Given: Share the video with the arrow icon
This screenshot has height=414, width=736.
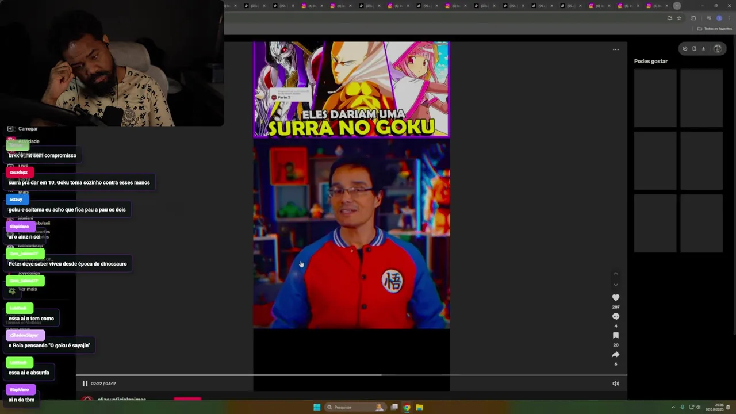Looking at the screenshot, I should coord(615,354).
